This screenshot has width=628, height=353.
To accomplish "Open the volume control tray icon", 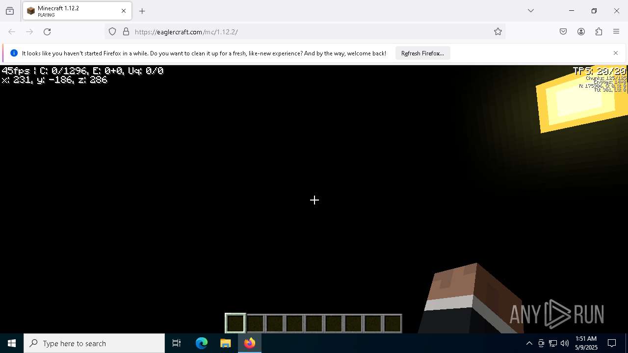I will [x=565, y=343].
